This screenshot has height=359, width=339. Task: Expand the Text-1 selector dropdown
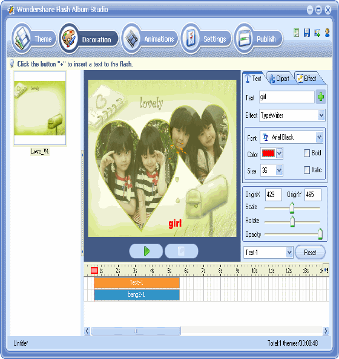point(289,252)
